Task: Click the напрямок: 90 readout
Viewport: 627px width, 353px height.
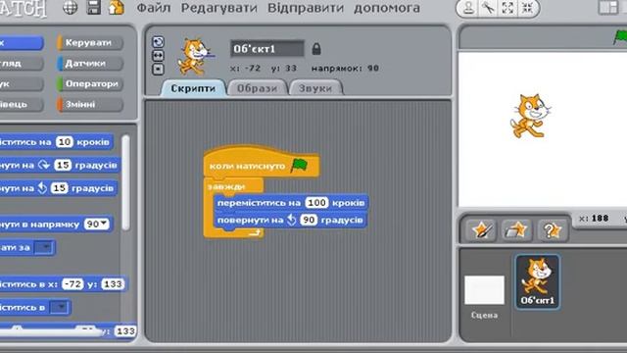Action: tap(345, 69)
